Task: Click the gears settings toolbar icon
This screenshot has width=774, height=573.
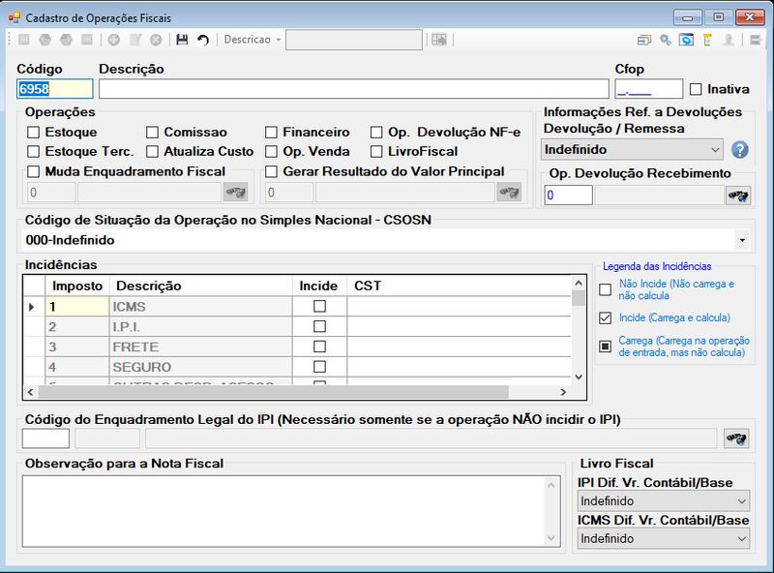Action: 666,40
